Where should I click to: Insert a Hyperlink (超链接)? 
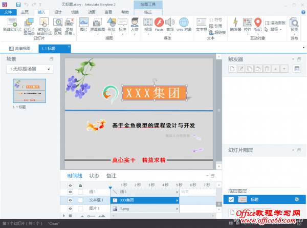pyautogui.click(x=217, y=32)
